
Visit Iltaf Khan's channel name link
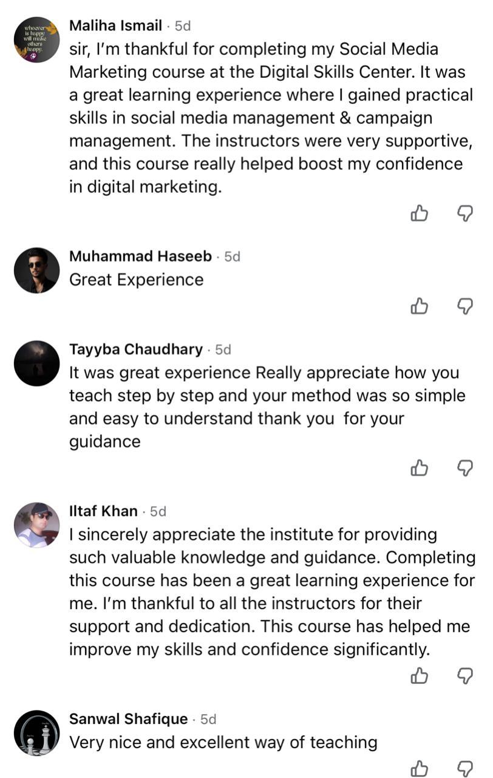tap(103, 511)
